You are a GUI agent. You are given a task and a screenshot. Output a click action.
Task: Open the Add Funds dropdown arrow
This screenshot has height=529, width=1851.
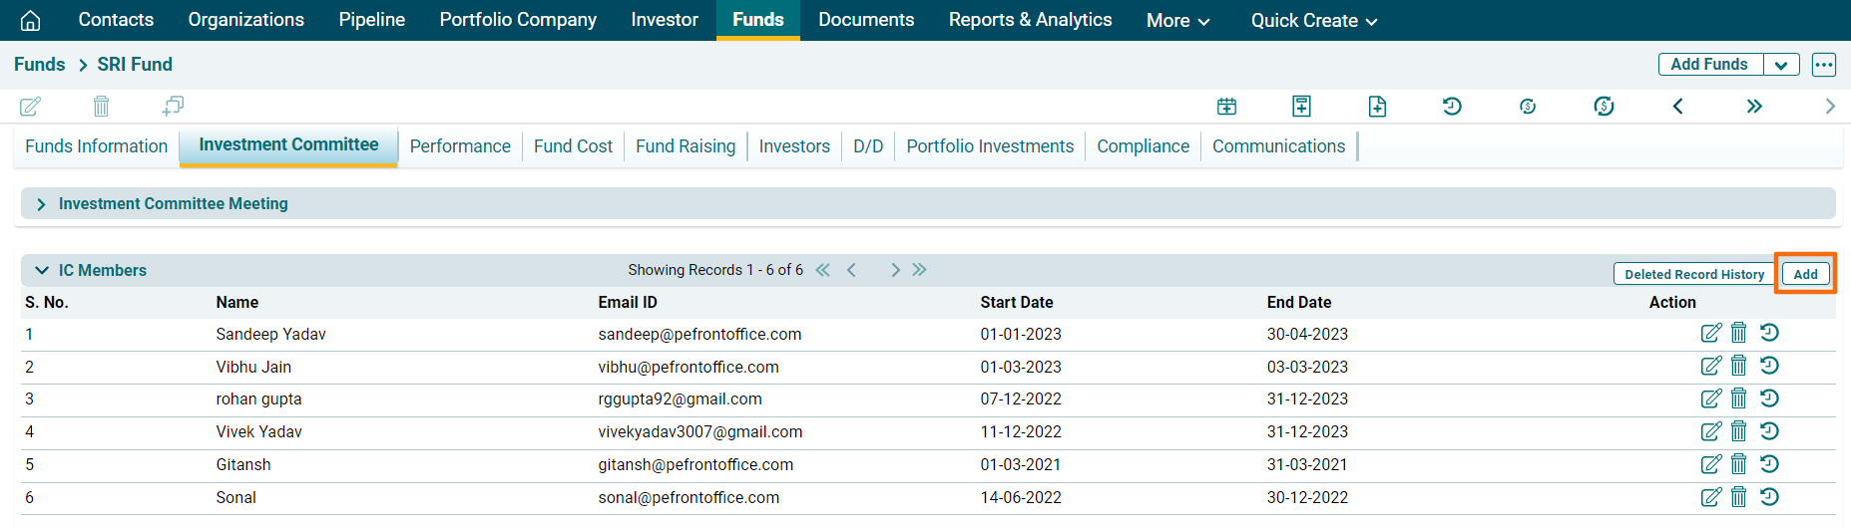pyautogui.click(x=1781, y=65)
